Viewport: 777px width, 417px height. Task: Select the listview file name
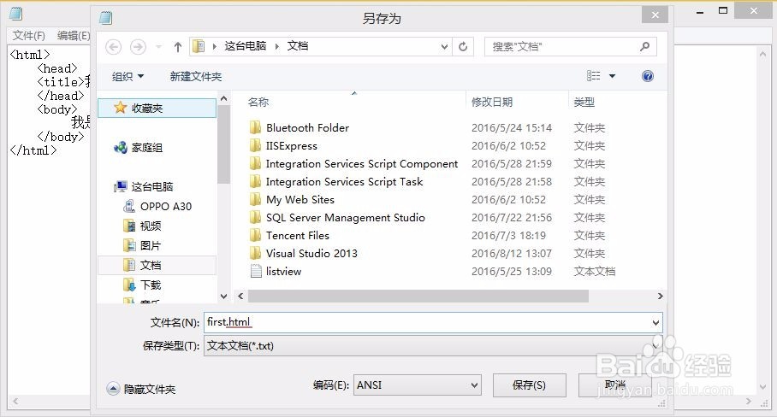[x=283, y=271]
